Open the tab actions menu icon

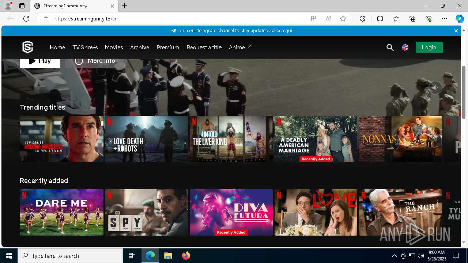pyautogui.click(x=22, y=6)
